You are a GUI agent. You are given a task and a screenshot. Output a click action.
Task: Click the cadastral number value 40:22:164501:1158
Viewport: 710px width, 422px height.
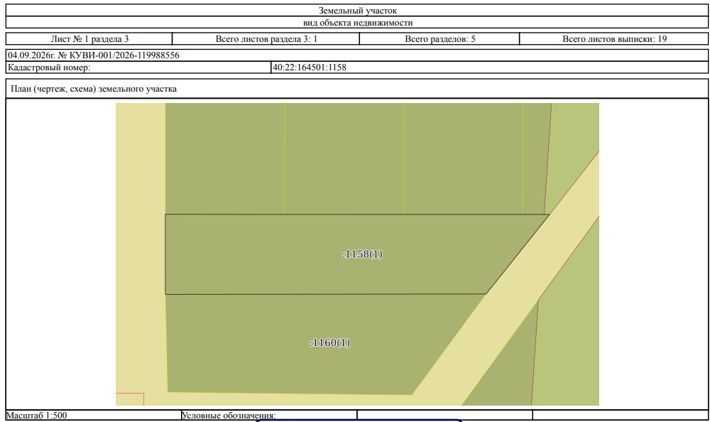tap(310, 67)
